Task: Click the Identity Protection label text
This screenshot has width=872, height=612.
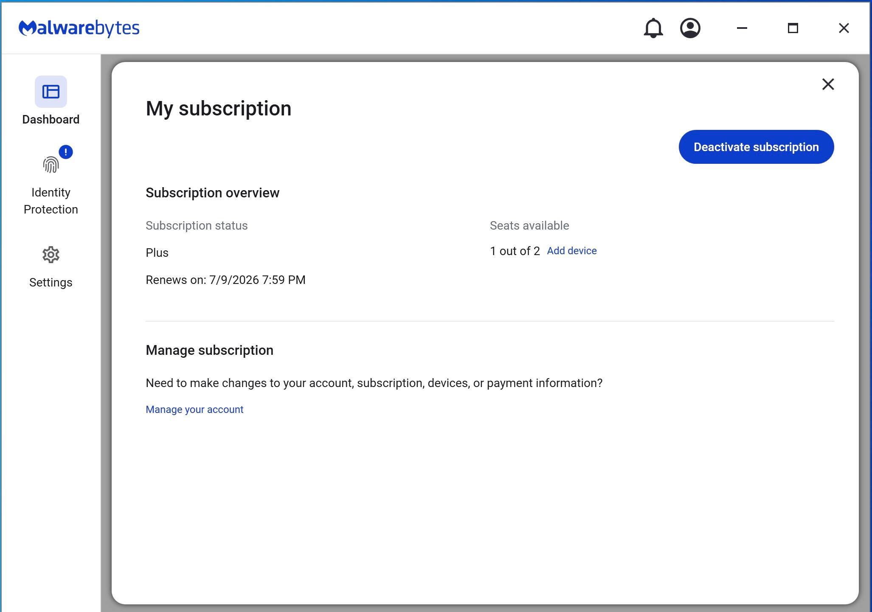Action: click(x=51, y=200)
